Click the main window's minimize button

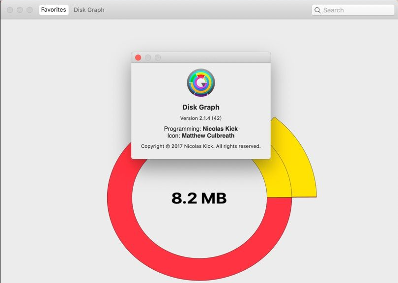click(x=20, y=10)
